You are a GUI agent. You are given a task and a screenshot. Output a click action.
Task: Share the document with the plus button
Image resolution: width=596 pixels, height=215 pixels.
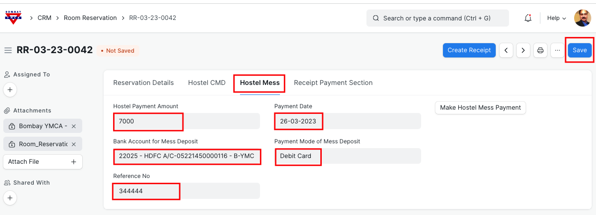click(x=10, y=197)
